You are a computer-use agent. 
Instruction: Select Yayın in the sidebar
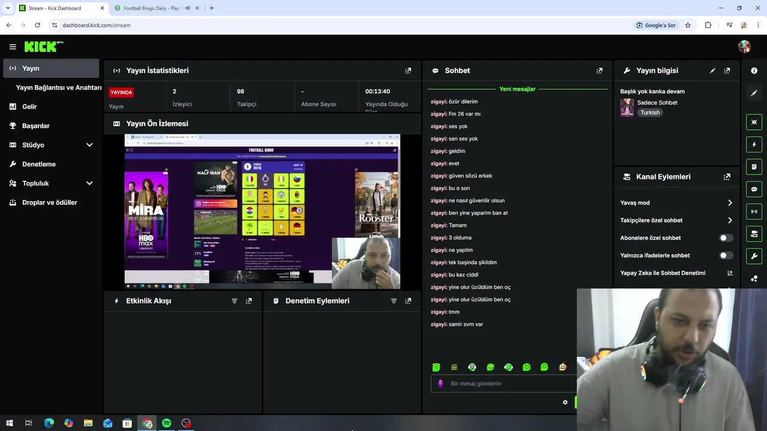pos(51,68)
